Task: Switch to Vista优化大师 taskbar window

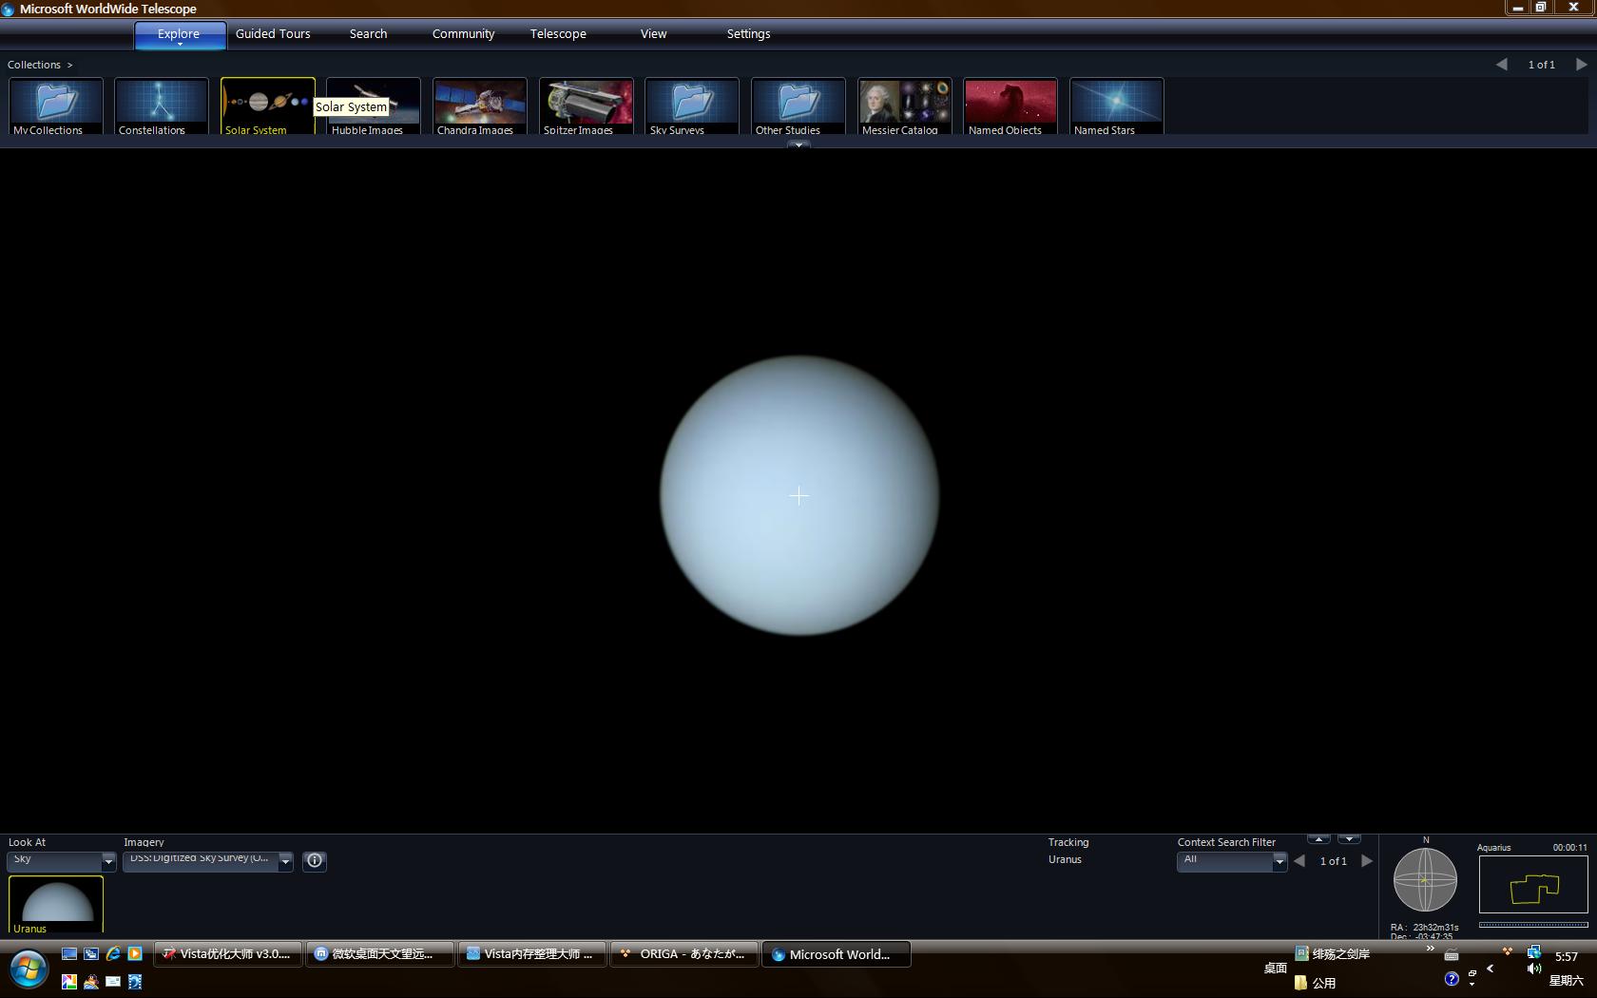Action: tap(228, 954)
